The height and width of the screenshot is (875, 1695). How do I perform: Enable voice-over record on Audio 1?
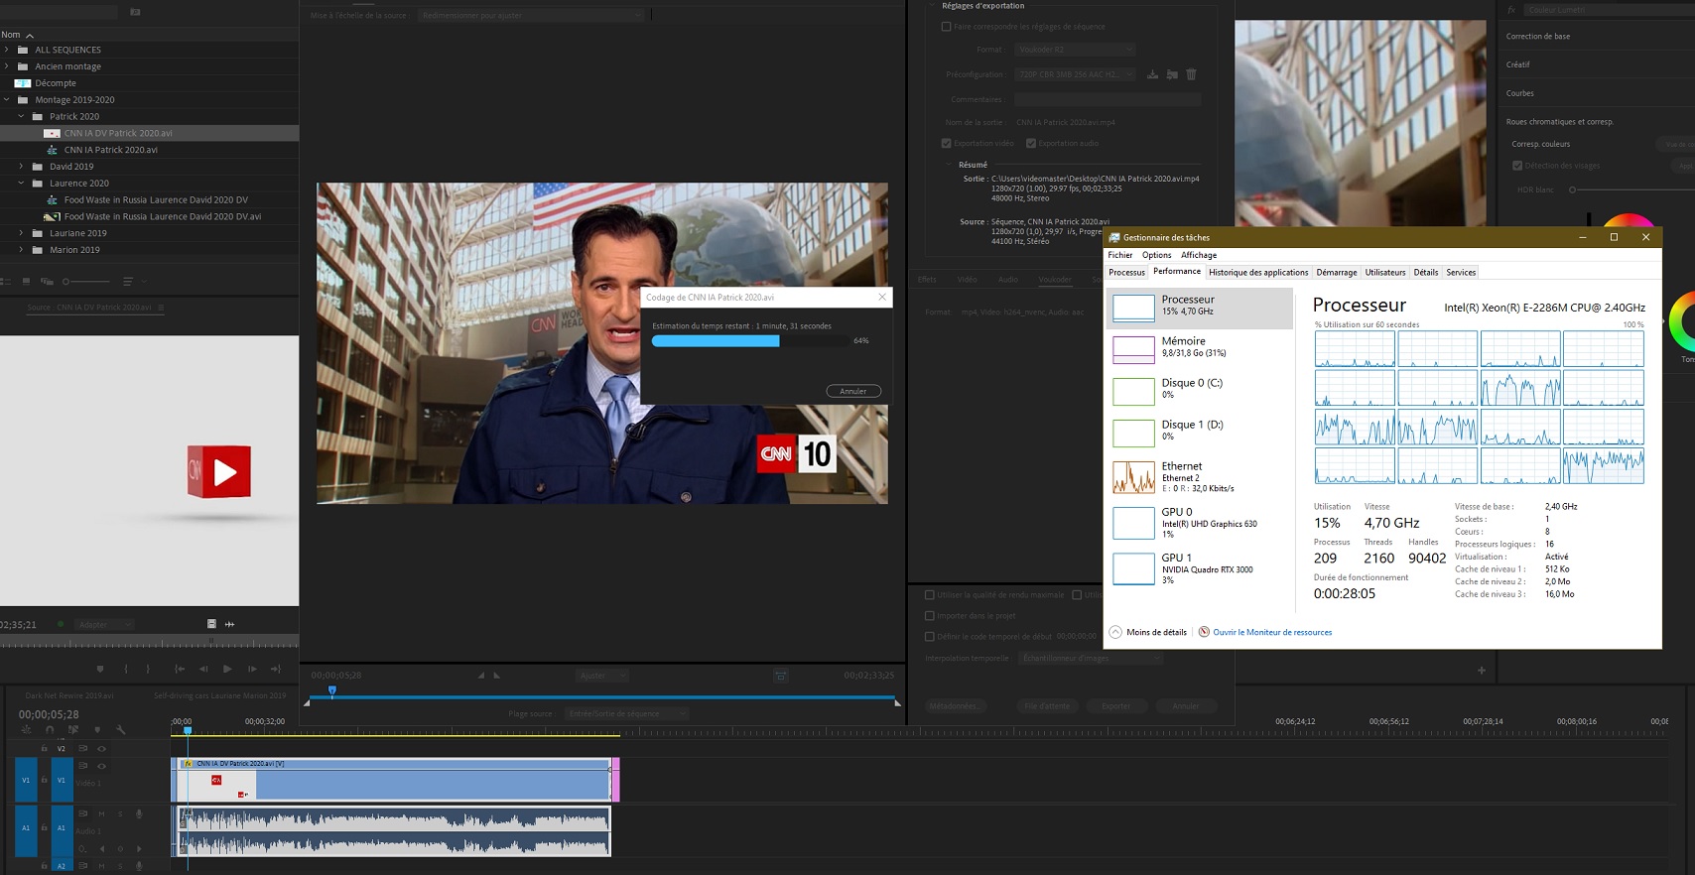point(139,813)
